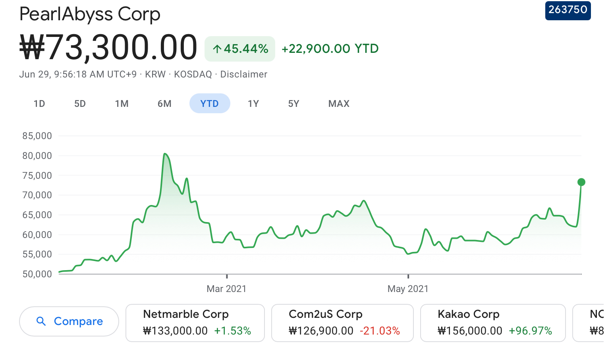Switch chart to 6M range
This screenshot has width=610, height=352.
(164, 104)
